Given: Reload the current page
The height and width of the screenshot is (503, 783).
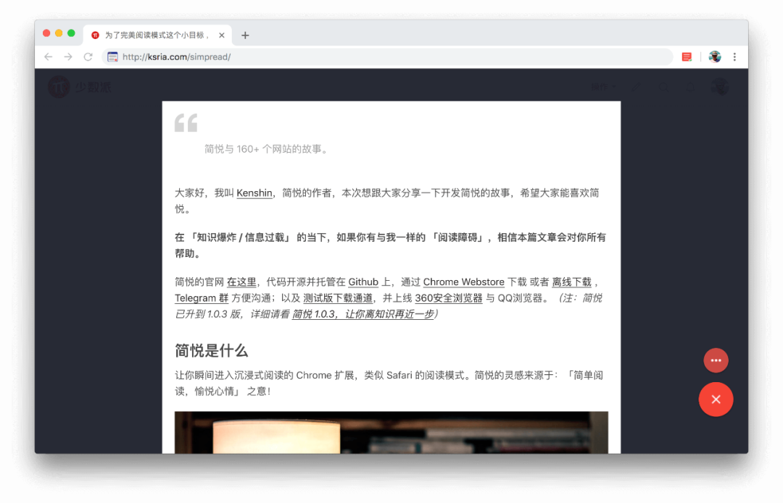Looking at the screenshot, I should 88,57.
